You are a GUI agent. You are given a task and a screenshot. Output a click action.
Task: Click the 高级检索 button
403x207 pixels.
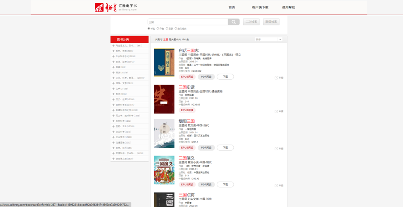(x=271, y=22)
